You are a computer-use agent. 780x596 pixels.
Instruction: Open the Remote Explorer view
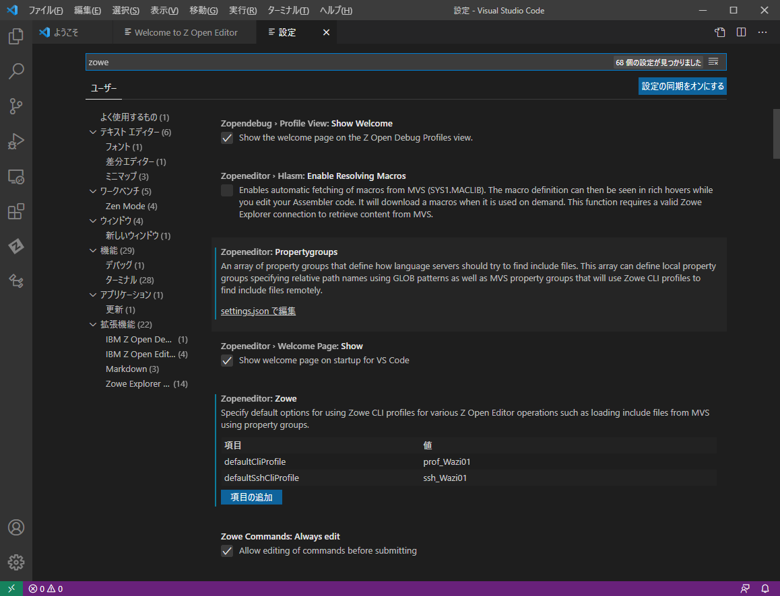[16, 177]
